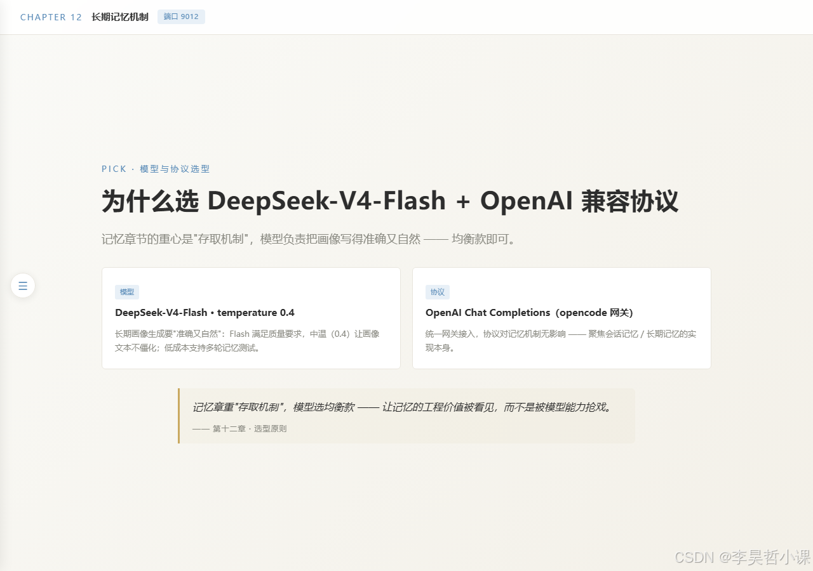Select the OpenAI Chat Completions card title
The image size is (813, 571).
click(529, 313)
